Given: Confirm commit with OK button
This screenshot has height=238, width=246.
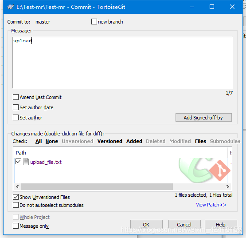Looking at the screenshot, I should (x=146, y=225).
